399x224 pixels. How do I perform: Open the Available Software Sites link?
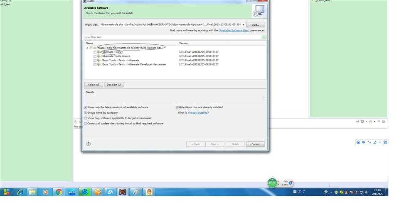coord(234,30)
